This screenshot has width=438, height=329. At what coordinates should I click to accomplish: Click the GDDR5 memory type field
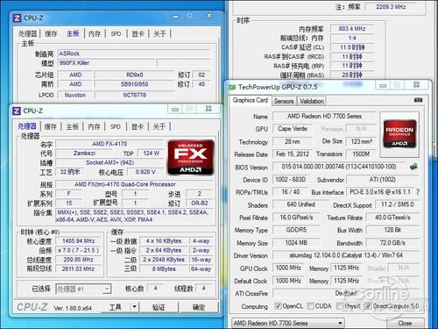coord(296,230)
